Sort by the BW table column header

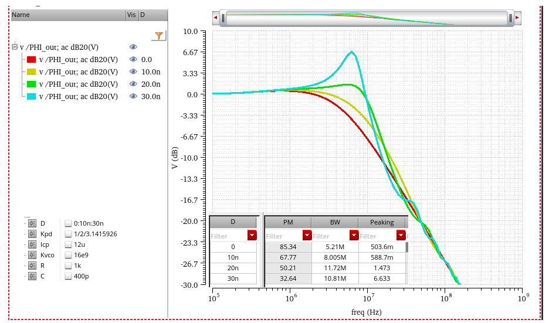point(335,222)
